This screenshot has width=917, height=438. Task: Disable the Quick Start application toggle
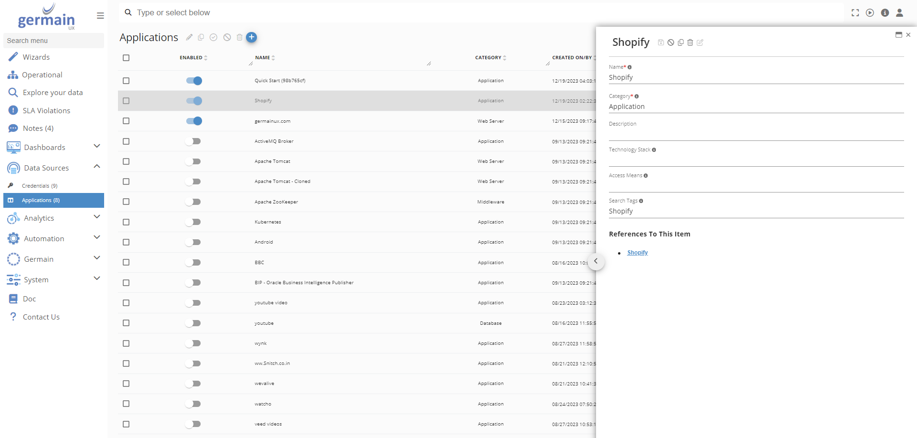194,81
